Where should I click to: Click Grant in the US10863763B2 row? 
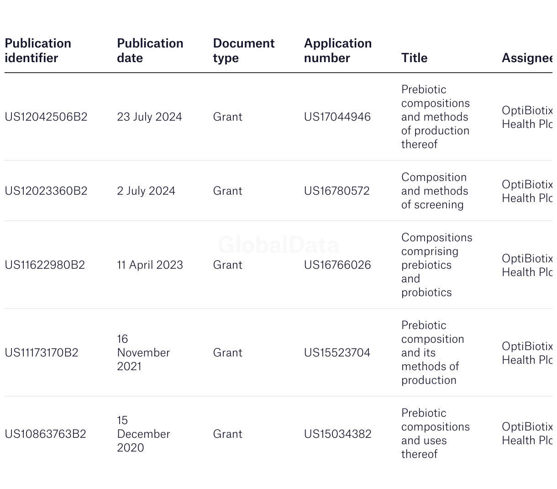click(x=228, y=434)
